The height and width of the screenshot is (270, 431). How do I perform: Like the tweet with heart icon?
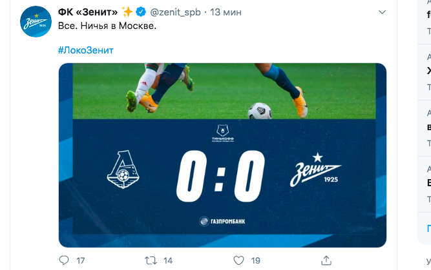pos(238,260)
